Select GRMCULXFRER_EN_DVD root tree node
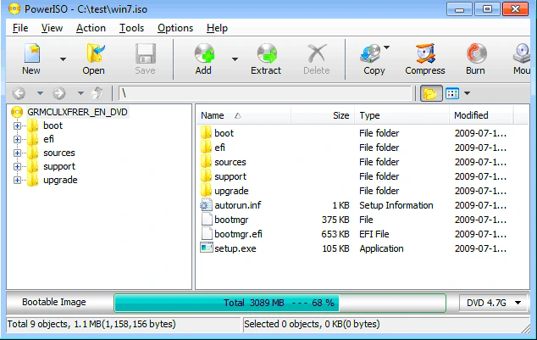 pyautogui.click(x=77, y=112)
